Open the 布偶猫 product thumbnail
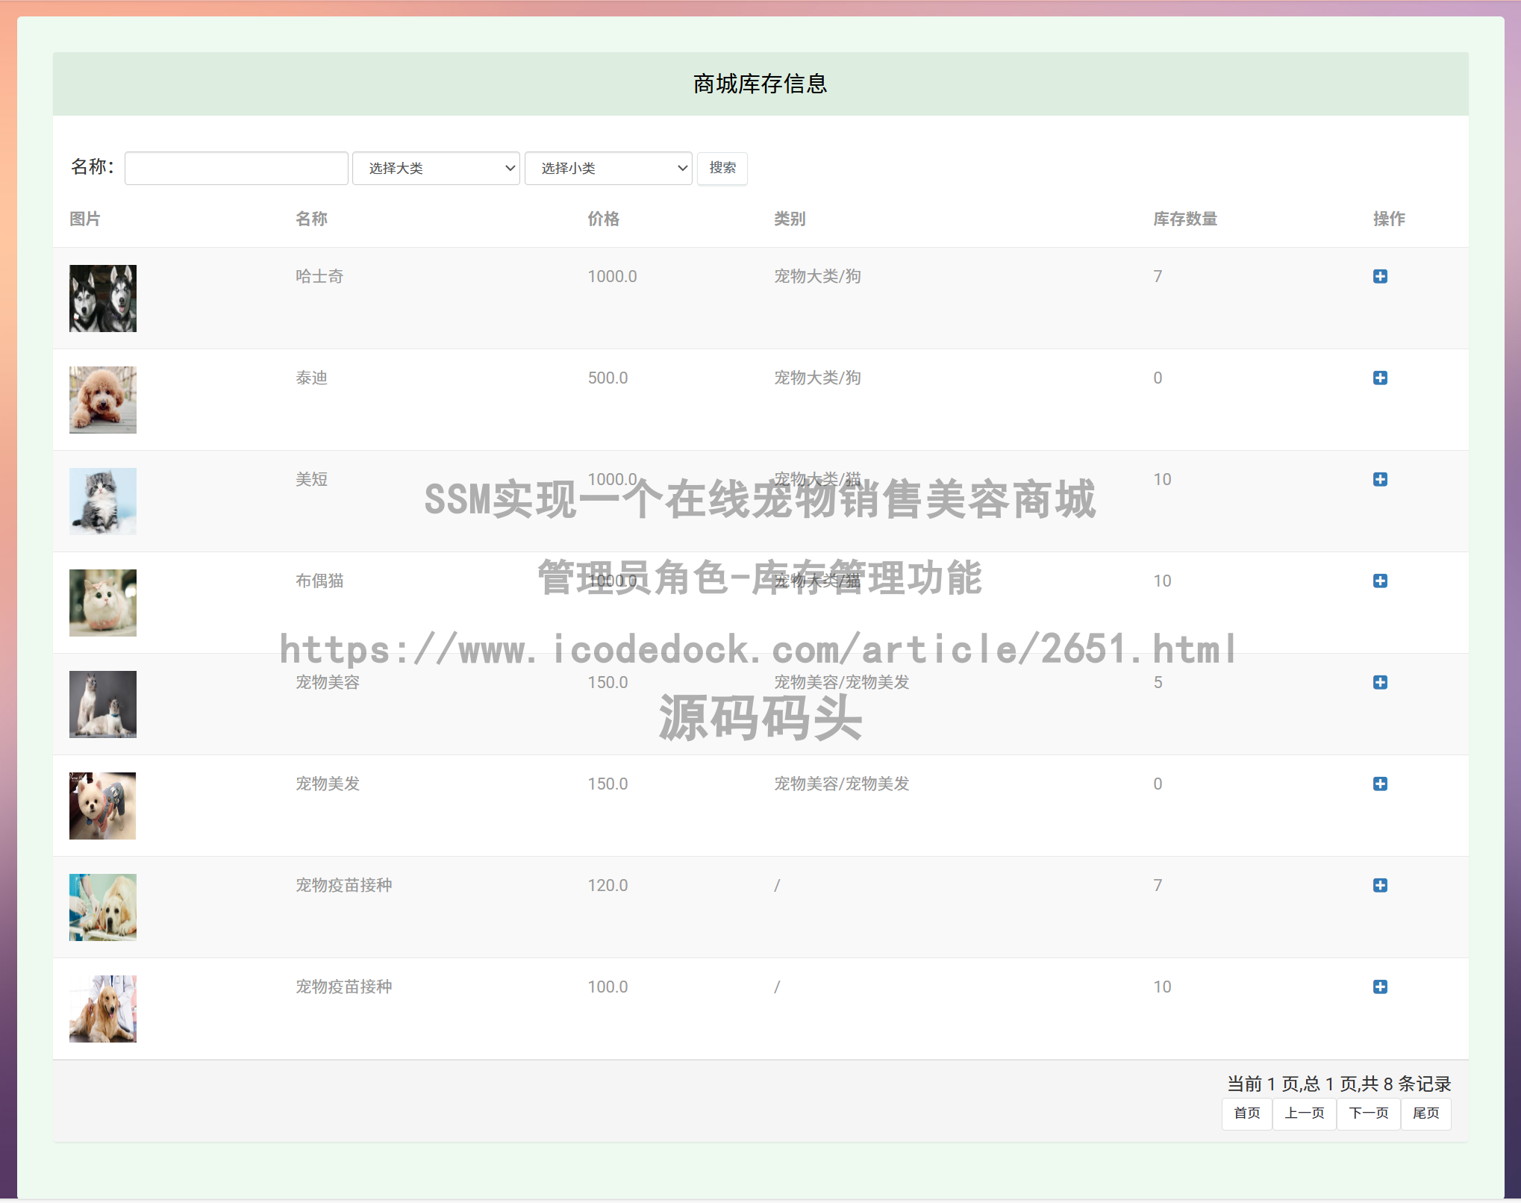The width and height of the screenshot is (1521, 1203). 102,602
